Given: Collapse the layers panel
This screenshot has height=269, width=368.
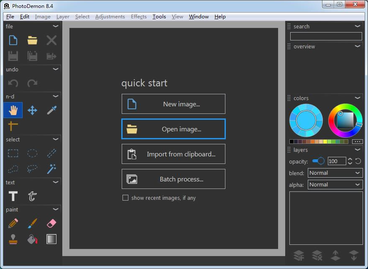Looking at the screenshot, I should coord(358,150).
